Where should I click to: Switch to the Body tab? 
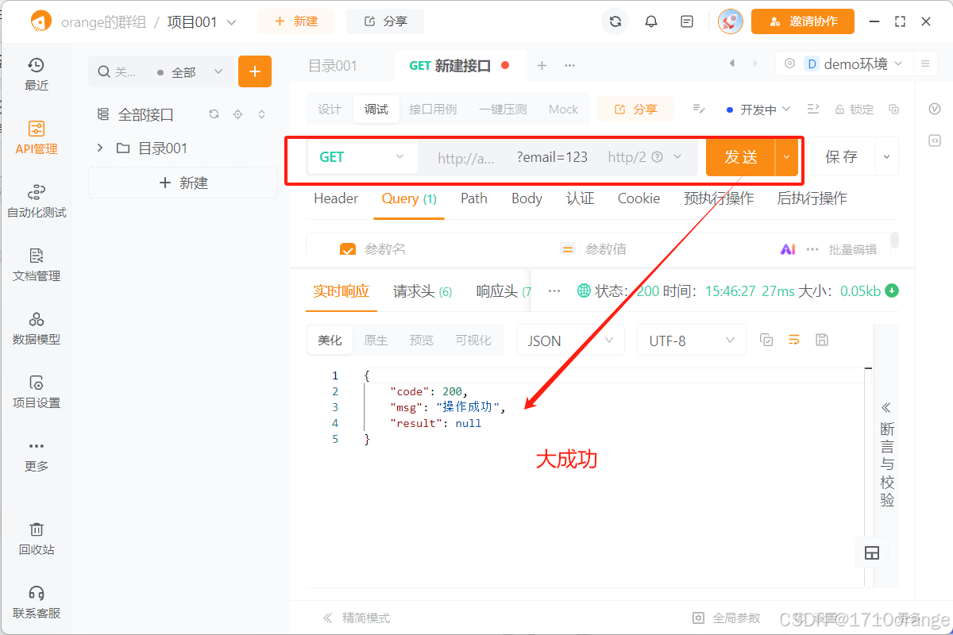pyautogui.click(x=526, y=198)
